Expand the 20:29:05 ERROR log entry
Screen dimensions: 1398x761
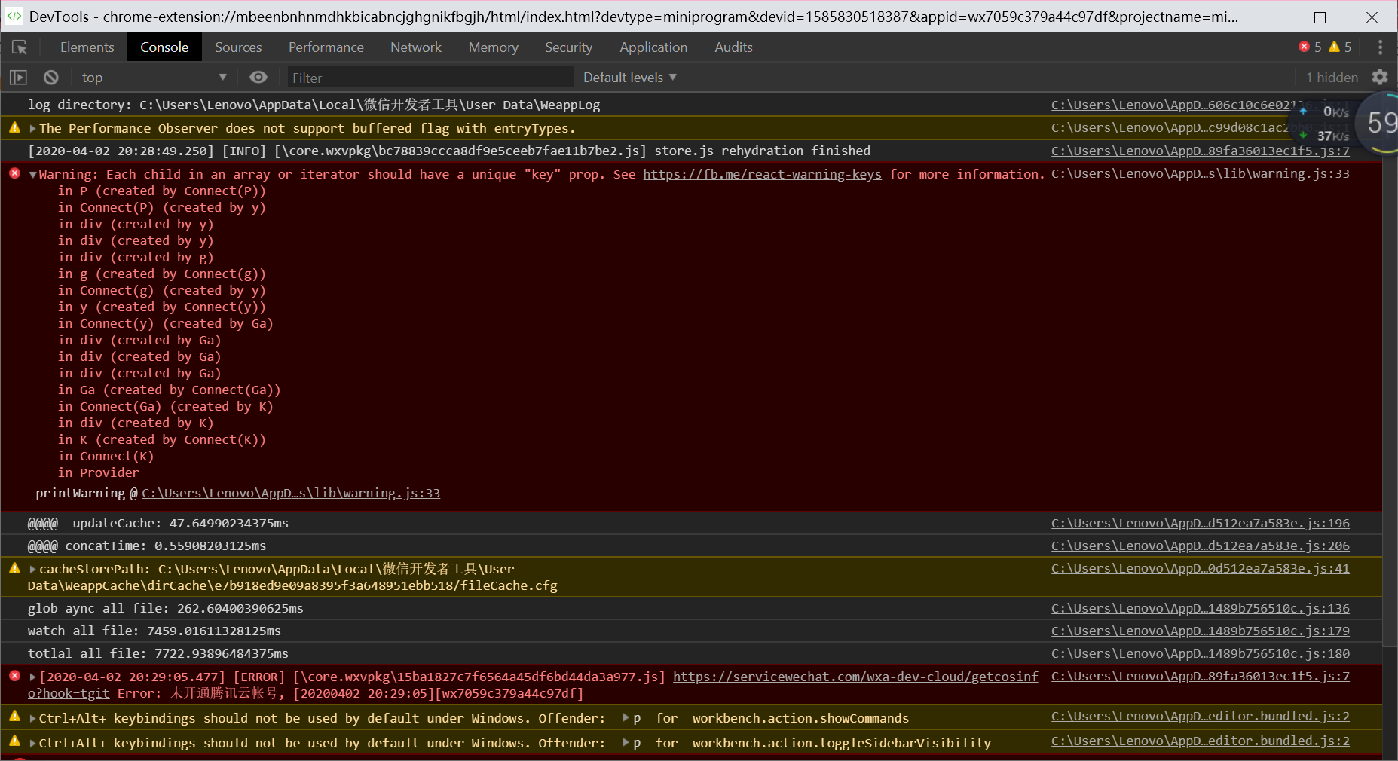click(32, 677)
